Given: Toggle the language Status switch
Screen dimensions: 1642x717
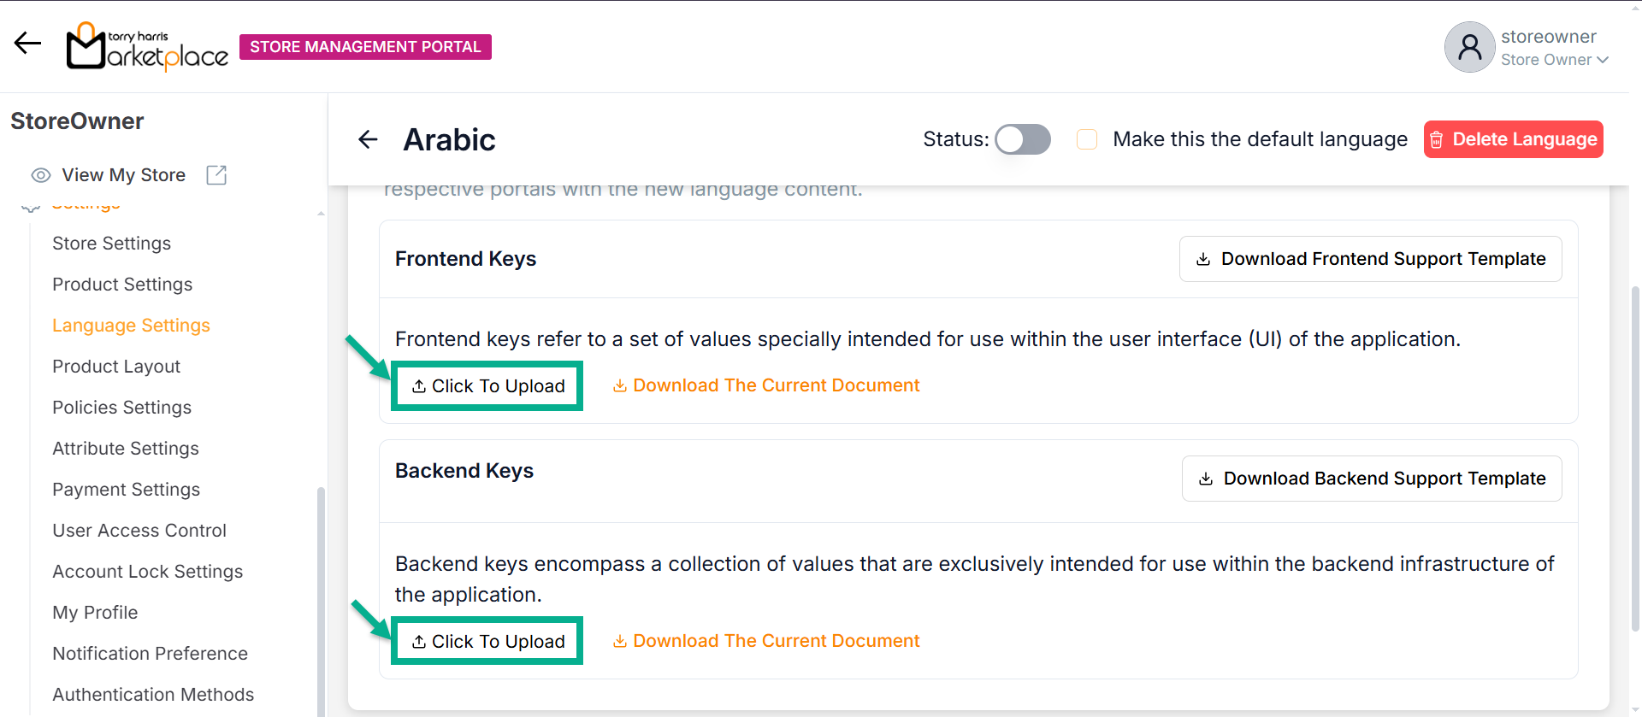Looking at the screenshot, I should point(1022,139).
